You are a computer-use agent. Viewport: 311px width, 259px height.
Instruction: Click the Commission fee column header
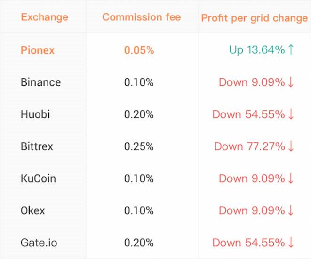pyautogui.click(x=141, y=17)
